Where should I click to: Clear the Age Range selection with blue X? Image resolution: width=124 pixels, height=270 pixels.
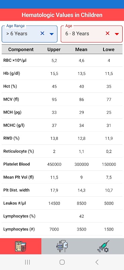click(x=42, y=33)
